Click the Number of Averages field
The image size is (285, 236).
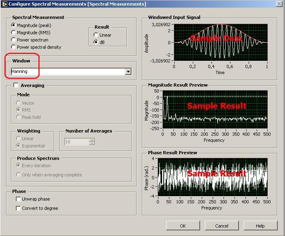77,142
